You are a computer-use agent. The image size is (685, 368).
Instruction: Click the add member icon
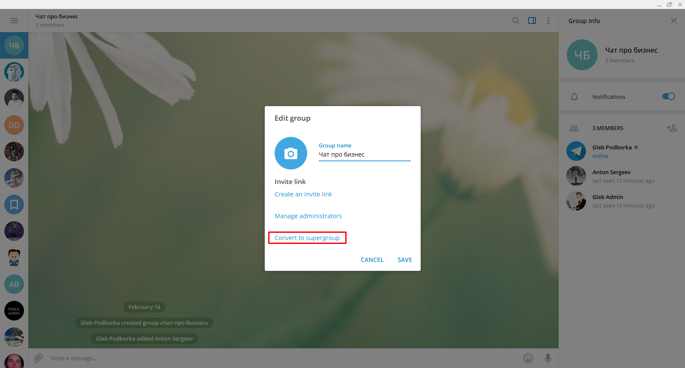click(x=672, y=128)
